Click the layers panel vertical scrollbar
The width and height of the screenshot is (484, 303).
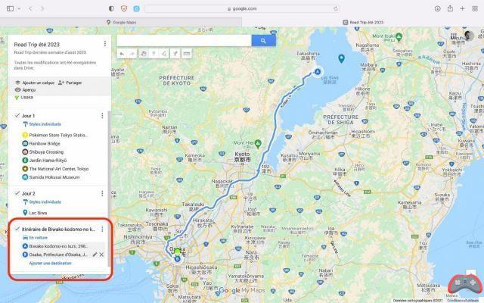pos(109,189)
